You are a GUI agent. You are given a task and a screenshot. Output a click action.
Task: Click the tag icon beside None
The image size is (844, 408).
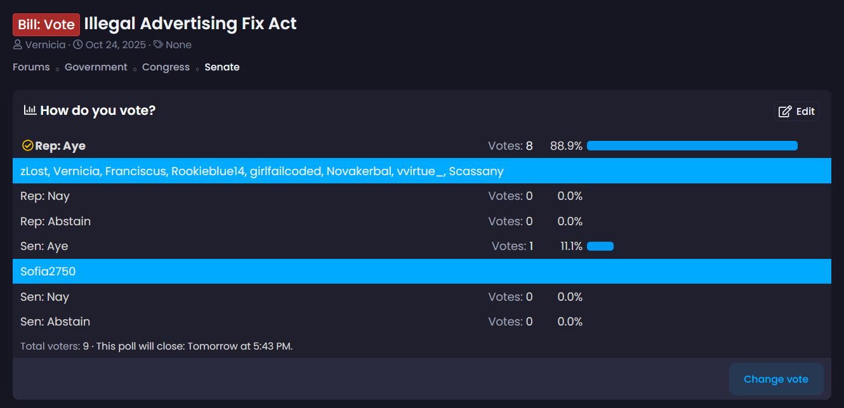click(x=159, y=45)
